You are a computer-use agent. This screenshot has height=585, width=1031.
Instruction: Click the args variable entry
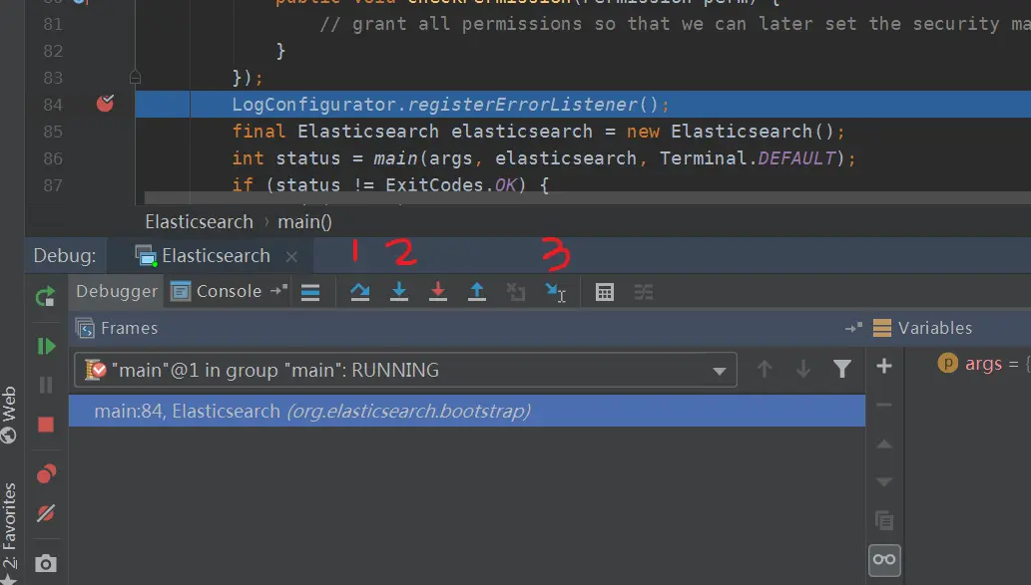tap(984, 364)
